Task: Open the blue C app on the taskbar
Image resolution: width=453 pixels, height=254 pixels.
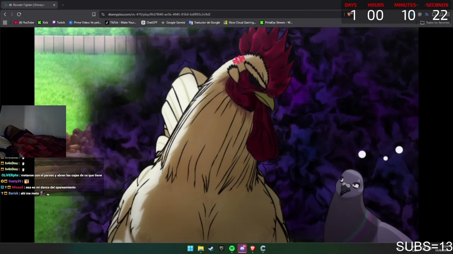Action: click(x=263, y=248)
